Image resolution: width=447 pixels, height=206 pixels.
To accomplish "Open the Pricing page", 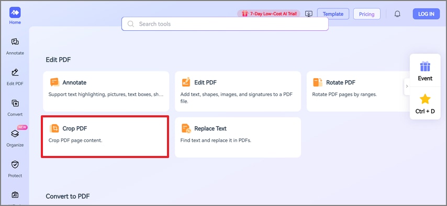I will click(x=366, y=14).
